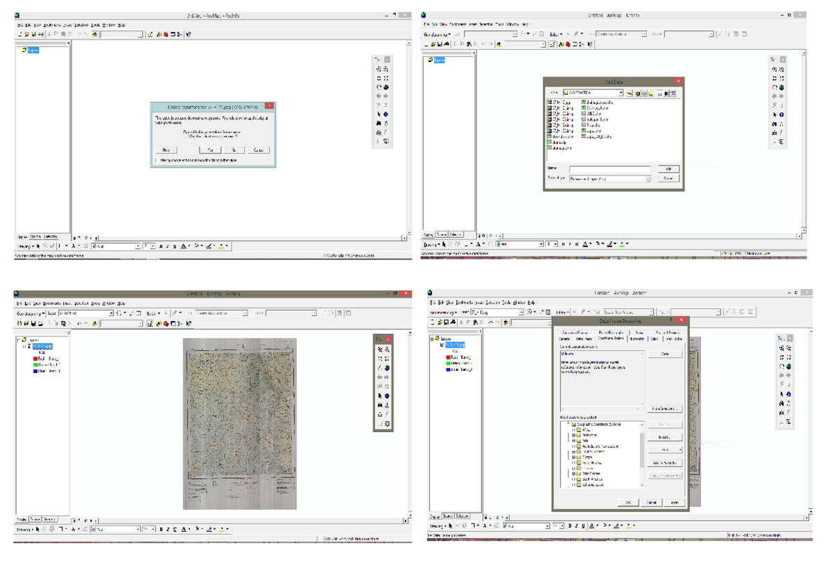The image size is (832, 588).
Task: Activate the Pan tool
Action: [x=379, y=87]
